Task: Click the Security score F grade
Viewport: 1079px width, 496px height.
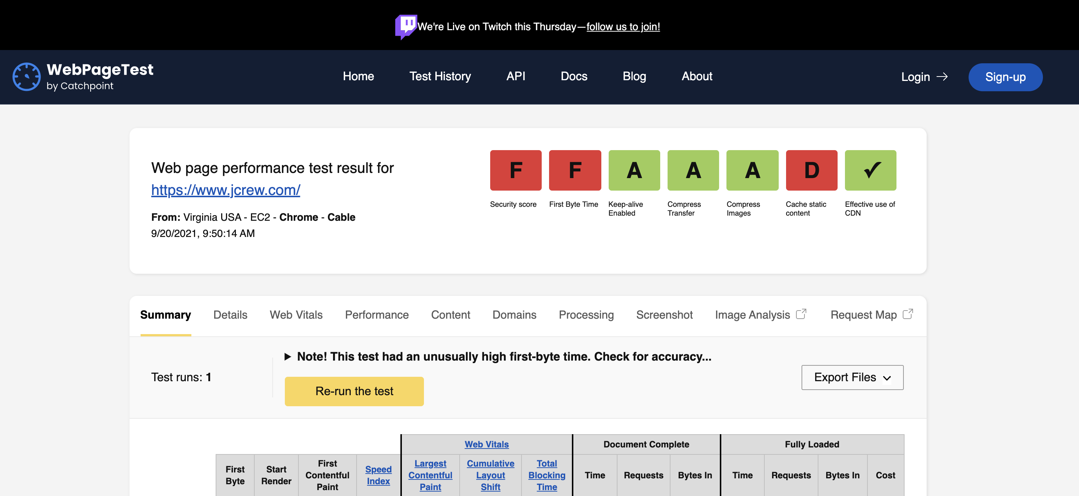Action: coord(516,170)
